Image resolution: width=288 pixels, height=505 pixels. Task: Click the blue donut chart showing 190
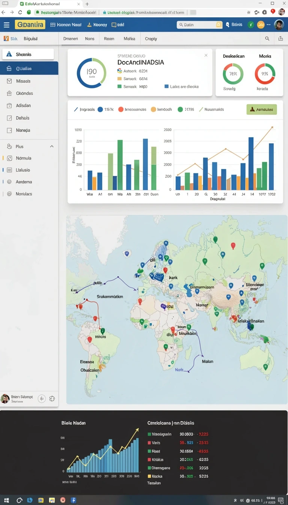coord(91,73)
